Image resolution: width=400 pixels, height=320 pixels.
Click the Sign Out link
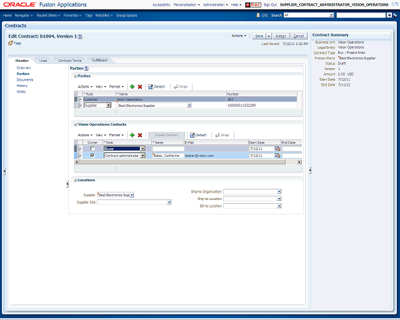[270, 4]
